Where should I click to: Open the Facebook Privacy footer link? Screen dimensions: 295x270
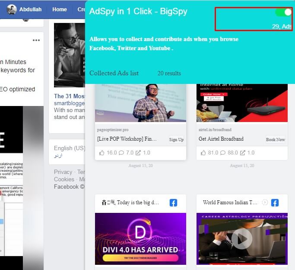(x=63, y=172)
